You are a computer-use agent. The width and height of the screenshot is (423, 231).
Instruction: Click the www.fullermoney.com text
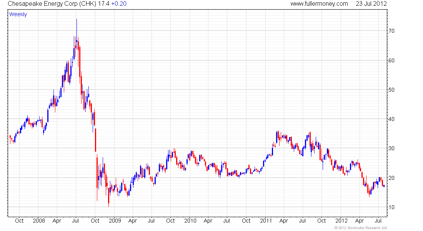pyautogui.click(x=319, y=4)
